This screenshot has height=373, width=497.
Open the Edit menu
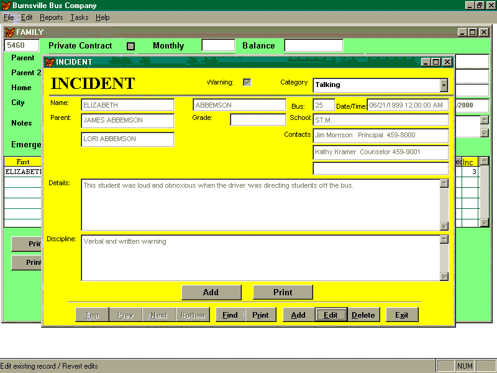click(27, 17)
